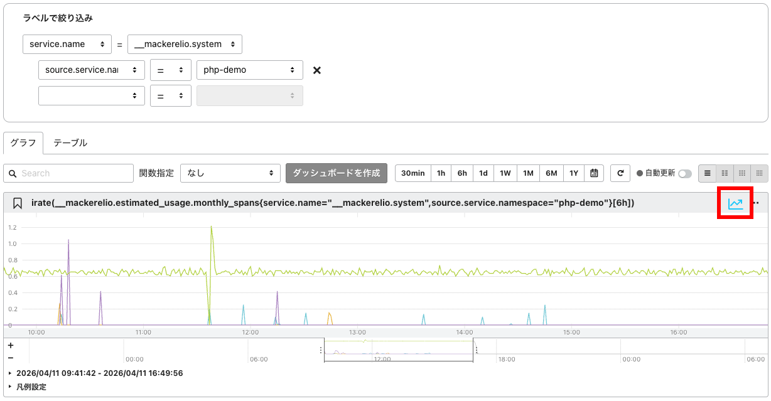The image size is (771, 401).
Task: Switch to three-column grid layout
Action: [742, 173]
